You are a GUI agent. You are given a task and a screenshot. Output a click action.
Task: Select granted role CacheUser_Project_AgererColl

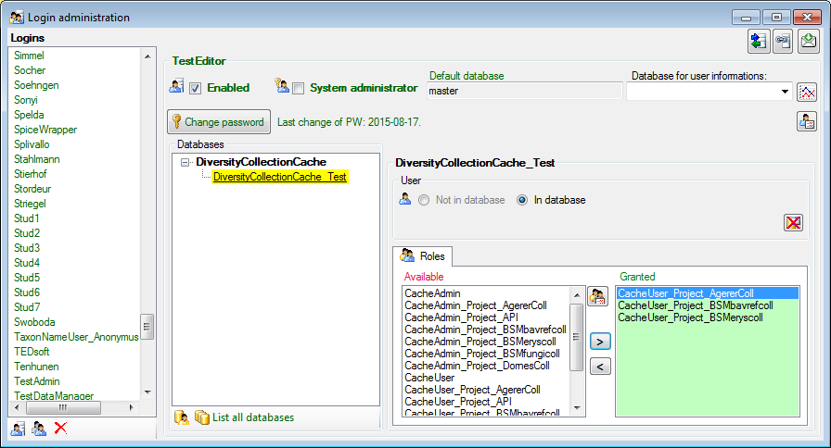(x=708, y=293)
